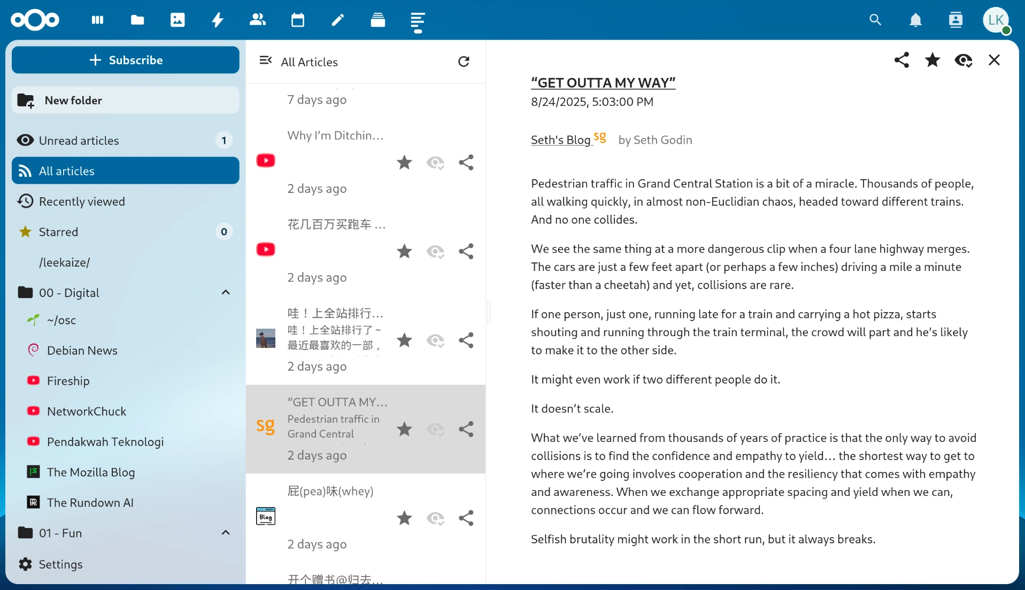Toggle read eye on '花几百万买跑车' article
Screen dimensions: 1025x590
click(435, 251)
